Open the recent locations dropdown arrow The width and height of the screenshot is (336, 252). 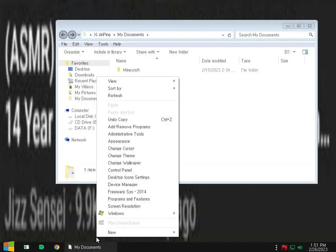tap(79, 35)
